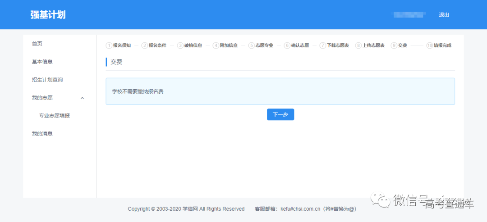
Task: Click the 学校不需要缴纳报名费 notice text
Action: pos(138,92)
